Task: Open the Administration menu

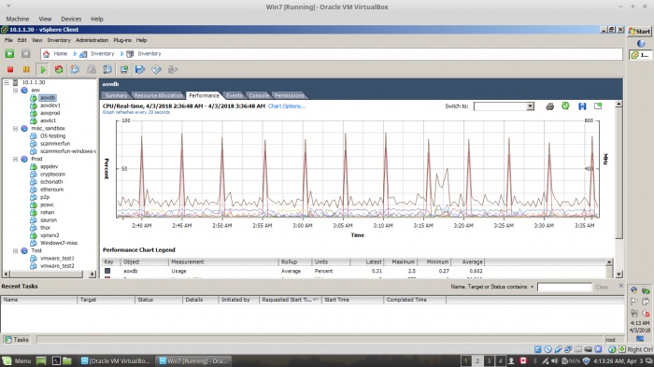Action: (92, 40)
